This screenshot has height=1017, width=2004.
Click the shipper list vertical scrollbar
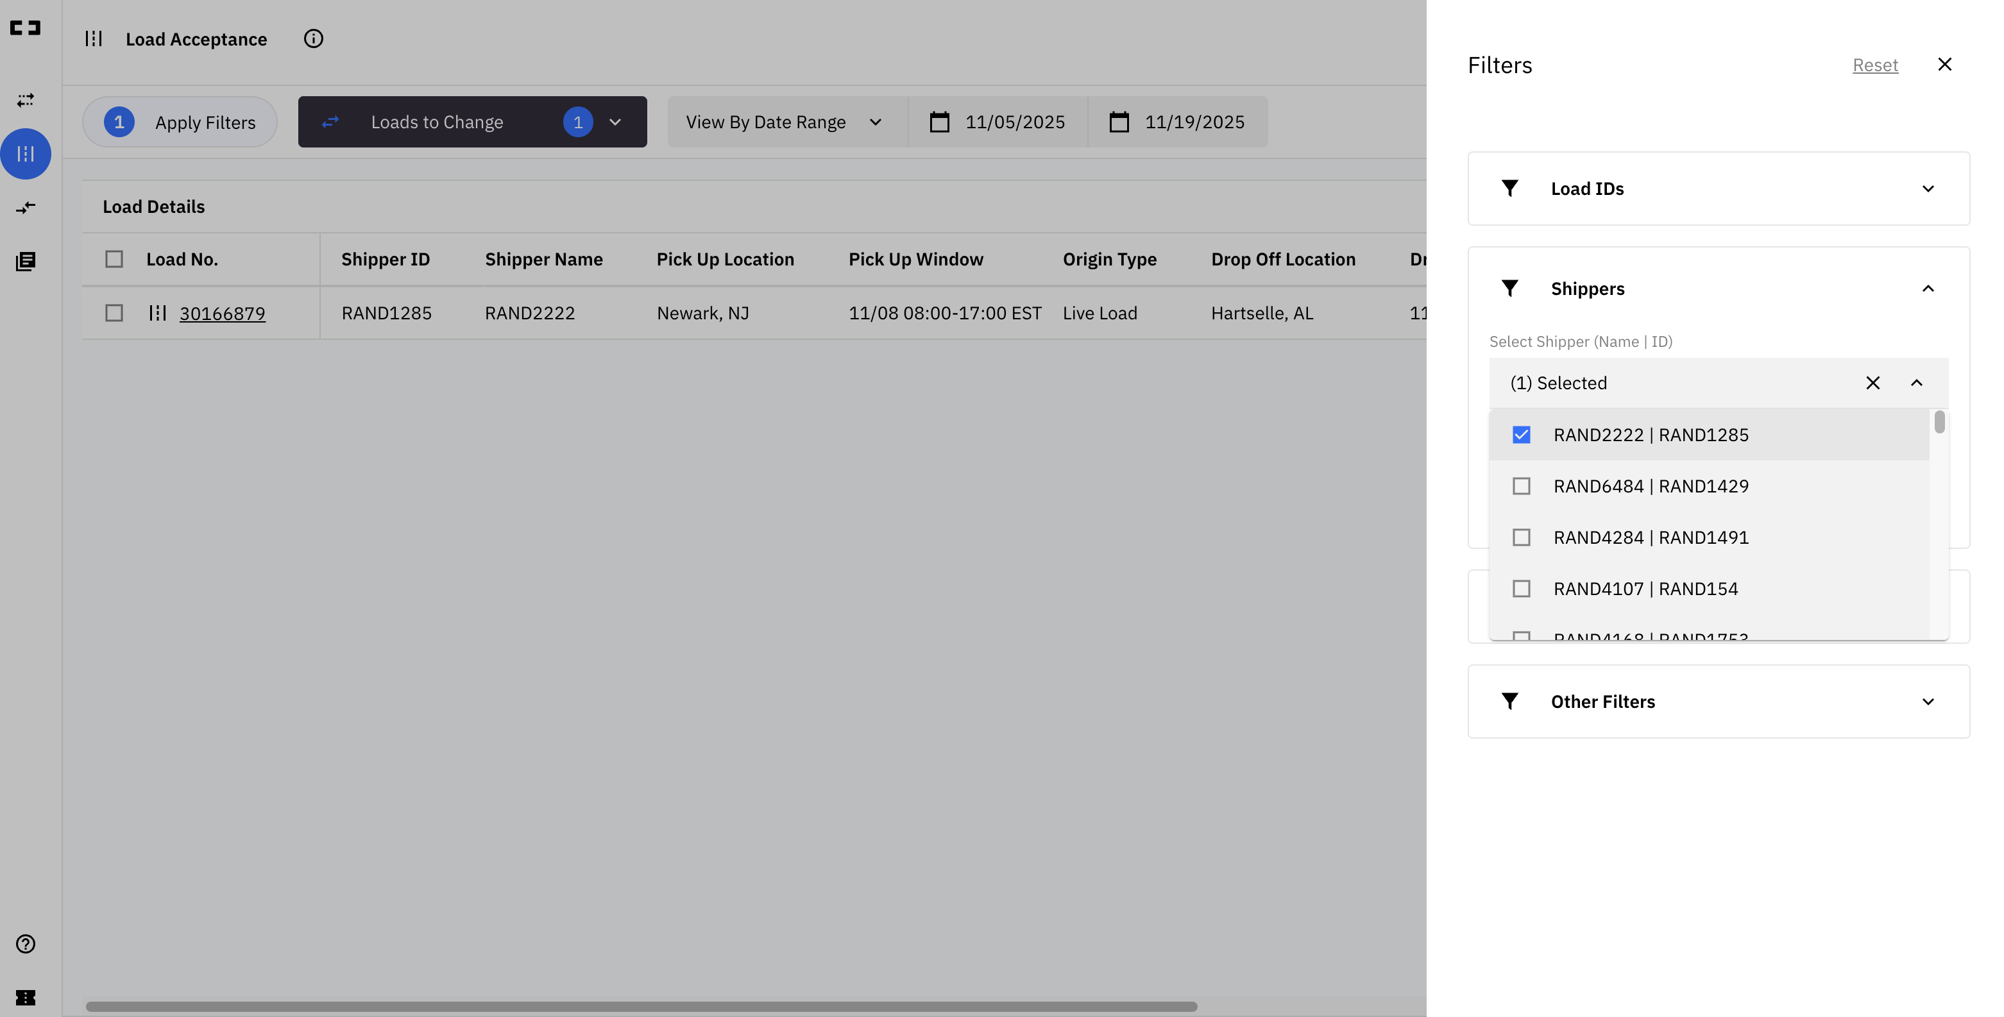1939,422
